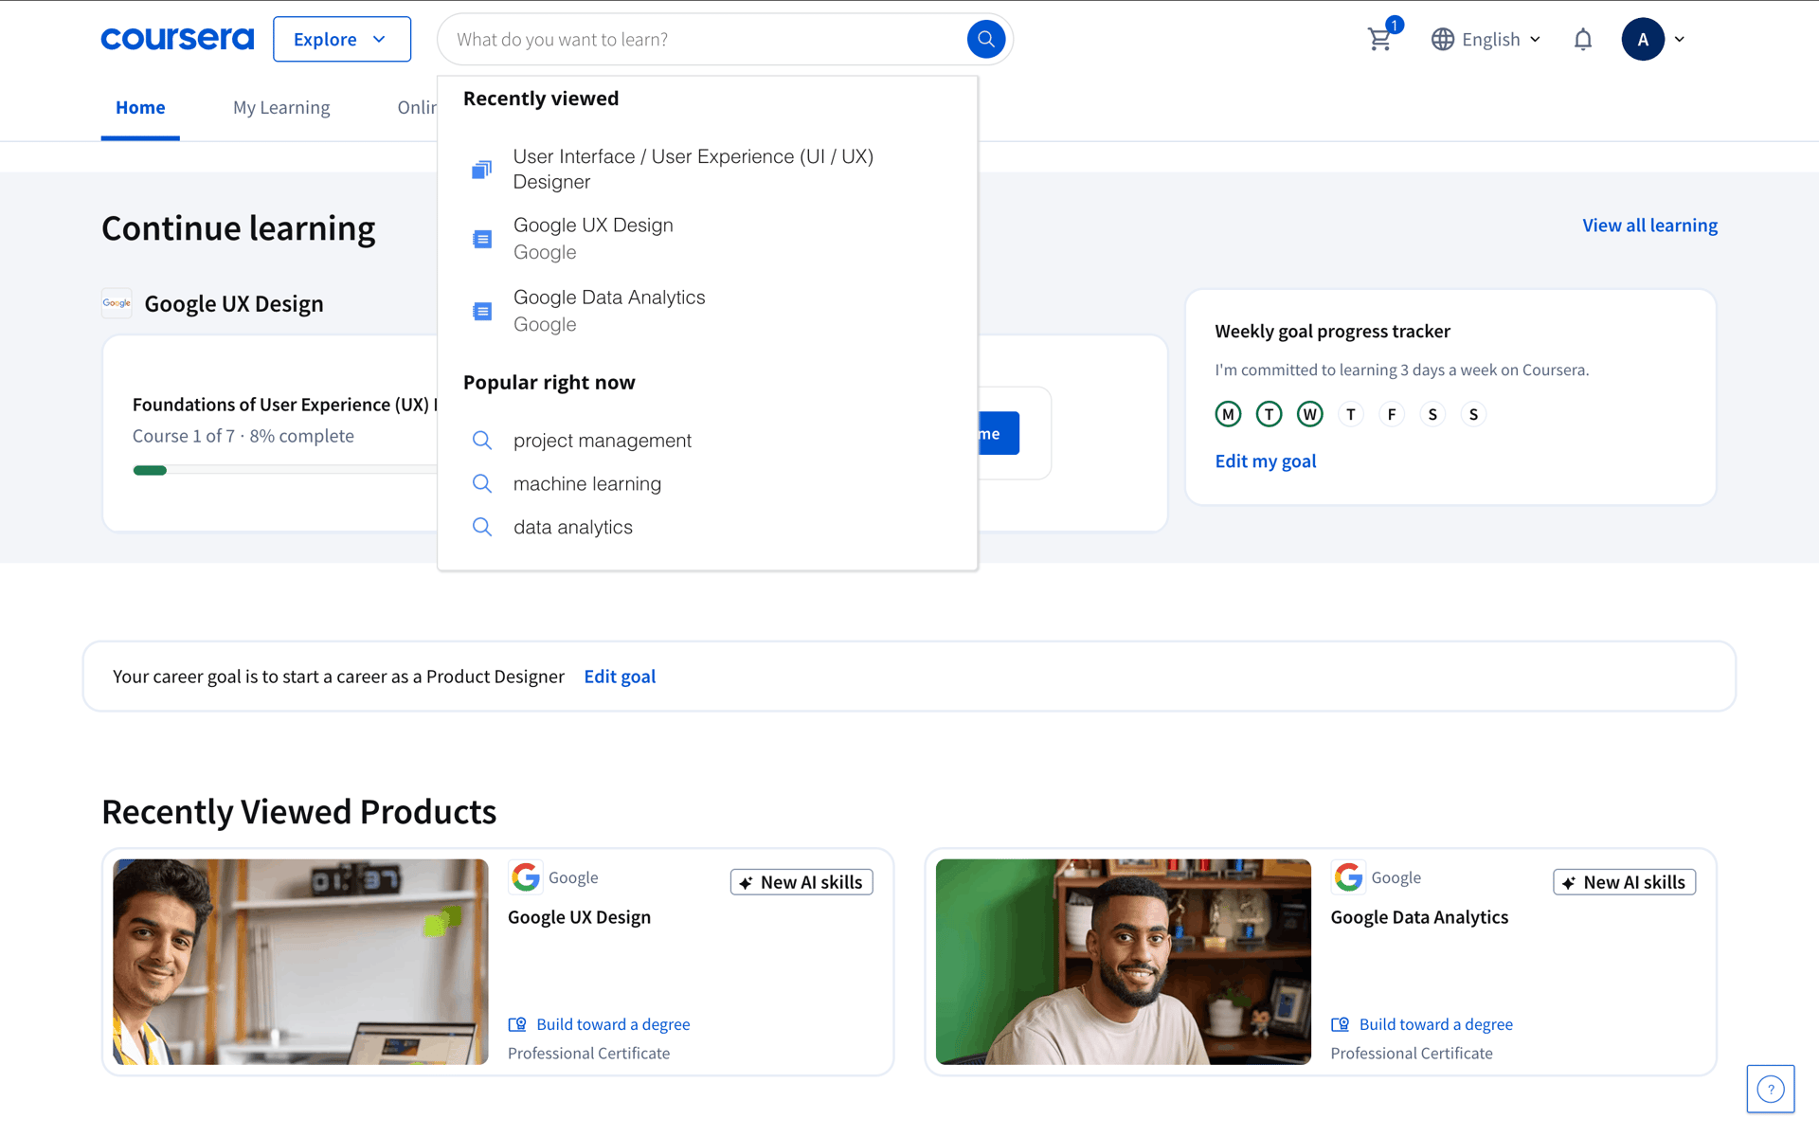Click the degree icon on Google UX Design card
This screenshot has width=1819, height=1137.
click(x=517, y=1024)
